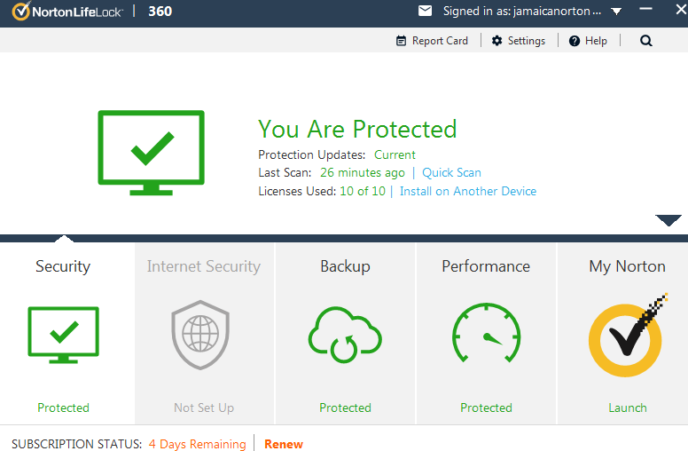
Task: Click the Backup cloud icon
Action: tap(345, 335)
